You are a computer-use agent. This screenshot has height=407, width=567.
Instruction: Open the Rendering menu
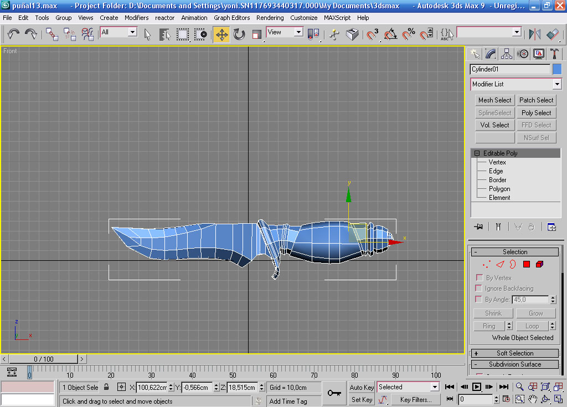point(270,18)
